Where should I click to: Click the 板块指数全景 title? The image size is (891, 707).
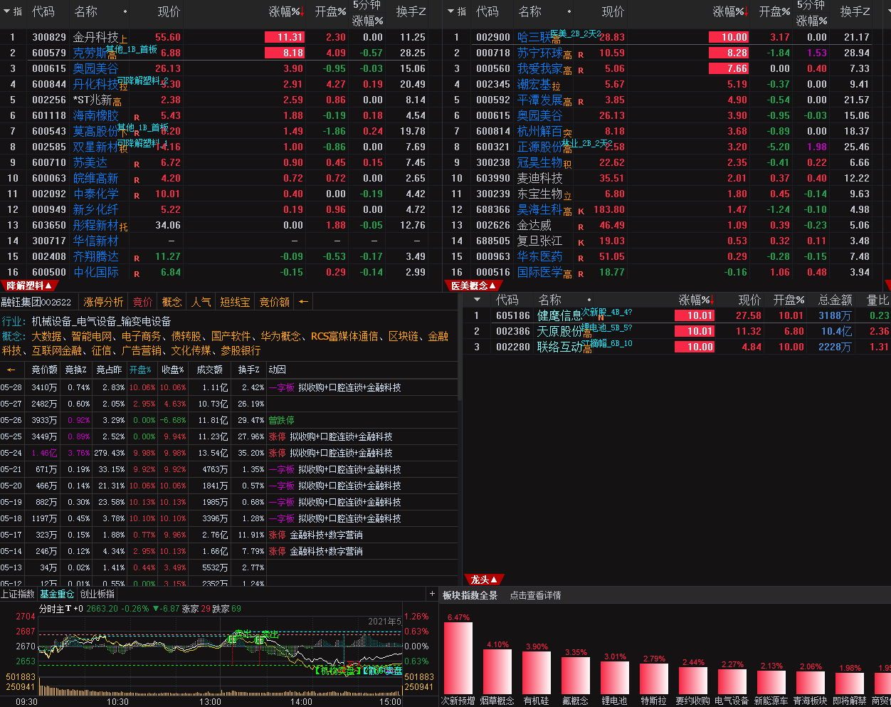[470, 595]
